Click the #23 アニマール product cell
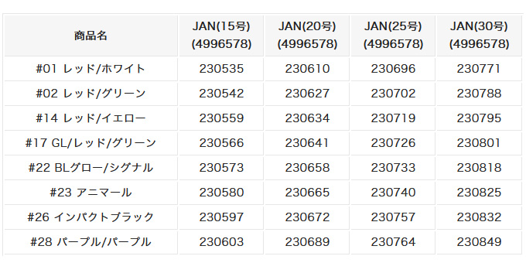This screenshot has height=280, width=526. coord(91,193)
